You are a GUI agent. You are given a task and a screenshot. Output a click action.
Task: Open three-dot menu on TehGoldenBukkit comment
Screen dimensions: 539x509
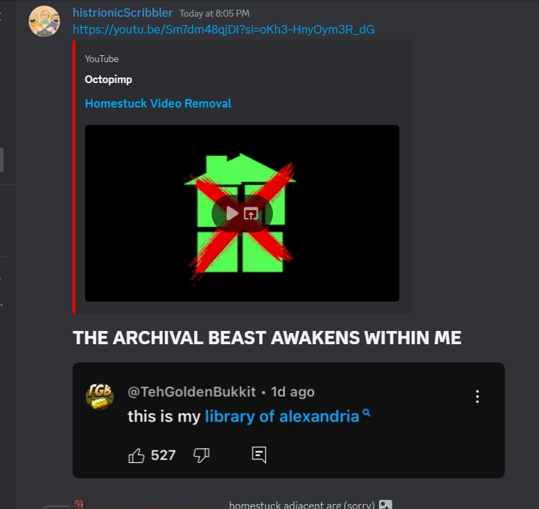(x=477, y=397)
